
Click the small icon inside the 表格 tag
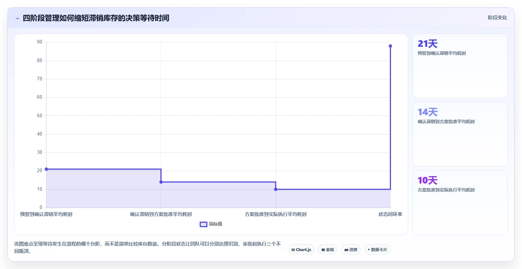pos(323,250)
